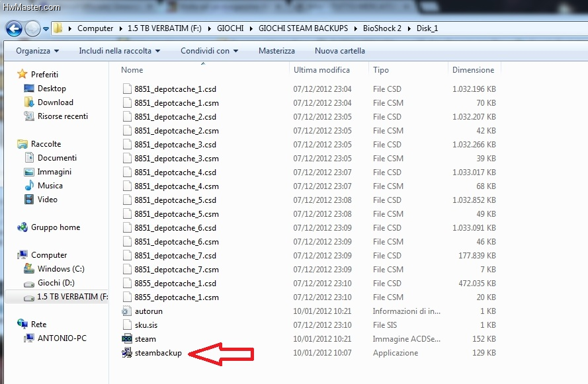Select file 8851_depotcache_6.csd
The width and height of the screenshot is (588, 384).
(x=175, y=228)
